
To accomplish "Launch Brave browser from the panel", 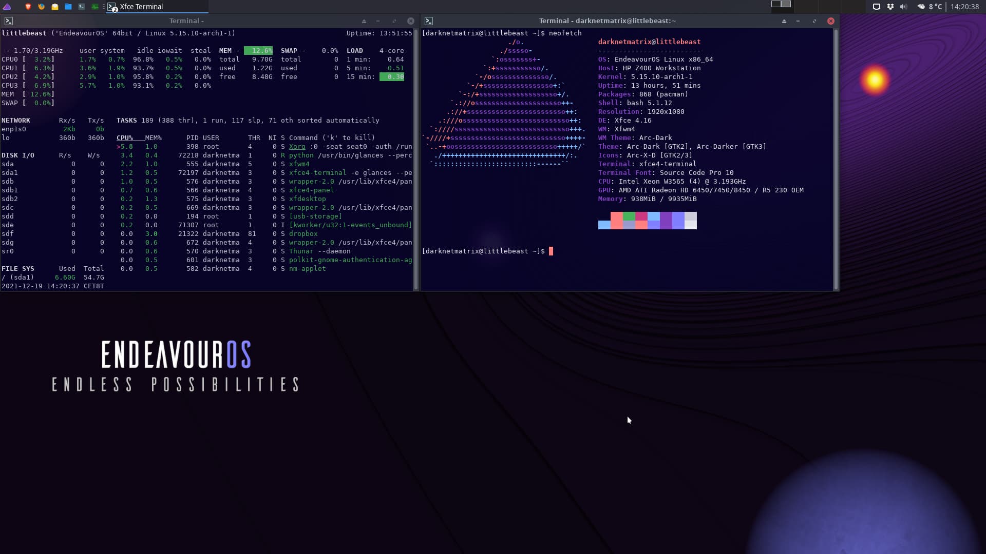I will (x=28, y=7).
